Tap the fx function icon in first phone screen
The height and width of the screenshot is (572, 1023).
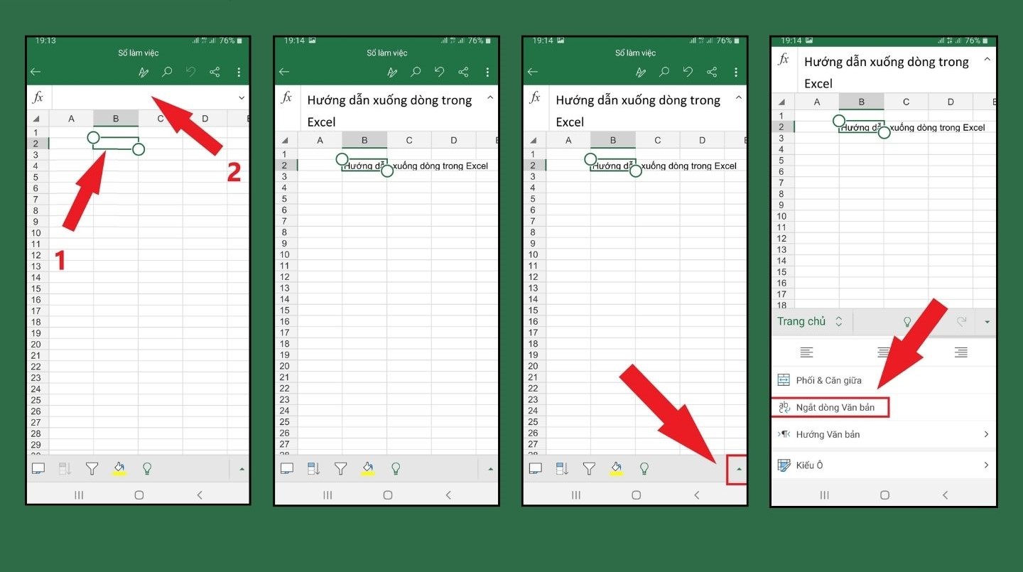click(38, 97)
